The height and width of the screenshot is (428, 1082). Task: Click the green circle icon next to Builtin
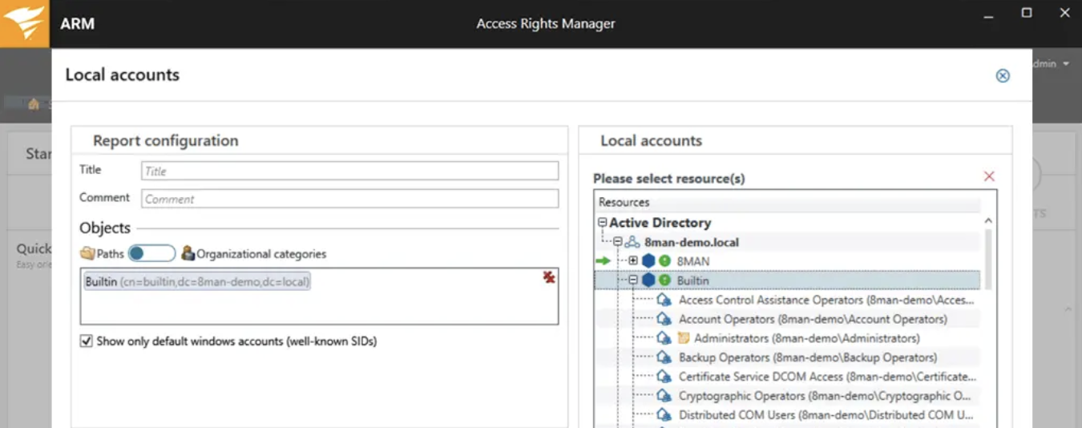[x=664, y=281]
